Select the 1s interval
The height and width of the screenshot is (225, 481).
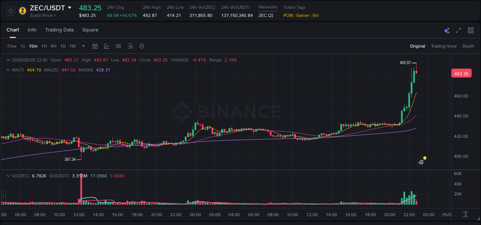tap(23, 46)
